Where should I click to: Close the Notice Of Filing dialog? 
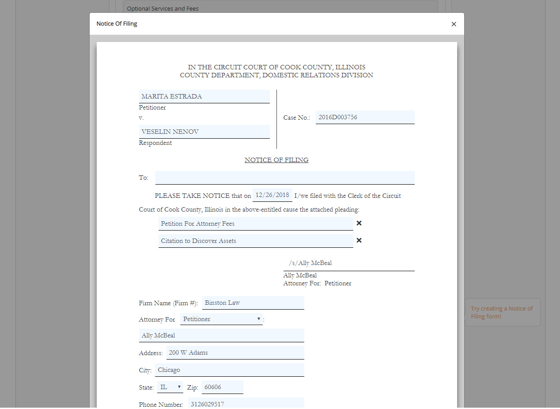tap(454, 24)
